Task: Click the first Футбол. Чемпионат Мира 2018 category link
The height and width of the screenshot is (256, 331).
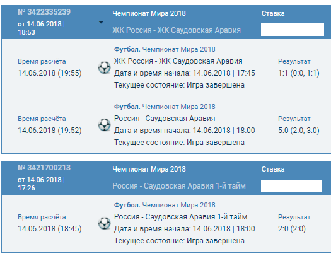Action: 165,49
